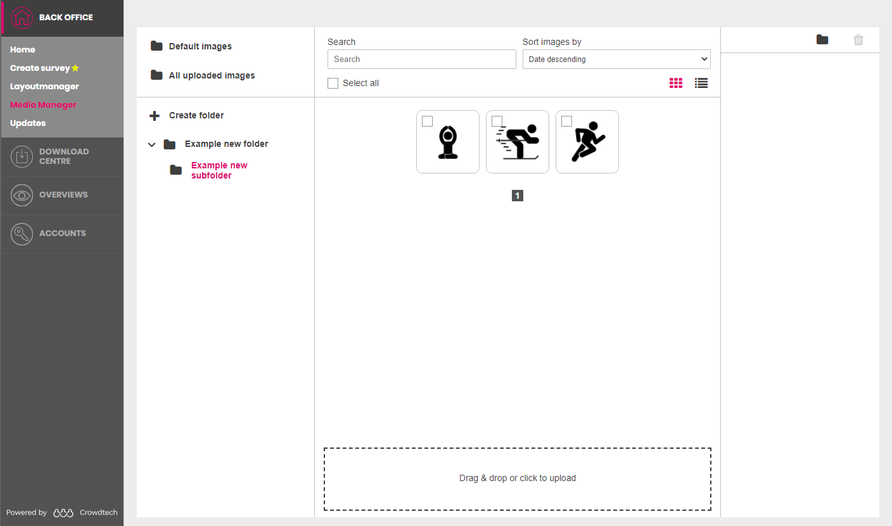
Task: Open the Overviews section
Action: 62,195
